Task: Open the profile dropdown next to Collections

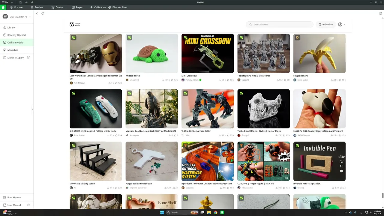Action: [344, 25]
